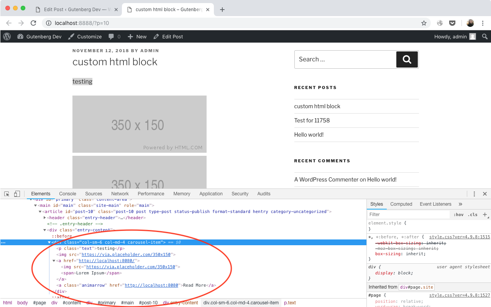Click New in the admin bar
This screenshot has height=307, width=491.
point(137,36)
